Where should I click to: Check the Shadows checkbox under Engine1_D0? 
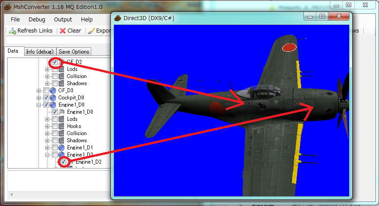pyautogui.click(x=55, y=140)
